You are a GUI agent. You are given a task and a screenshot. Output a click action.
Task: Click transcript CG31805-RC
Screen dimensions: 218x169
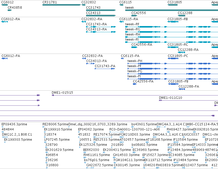[178, 45]
